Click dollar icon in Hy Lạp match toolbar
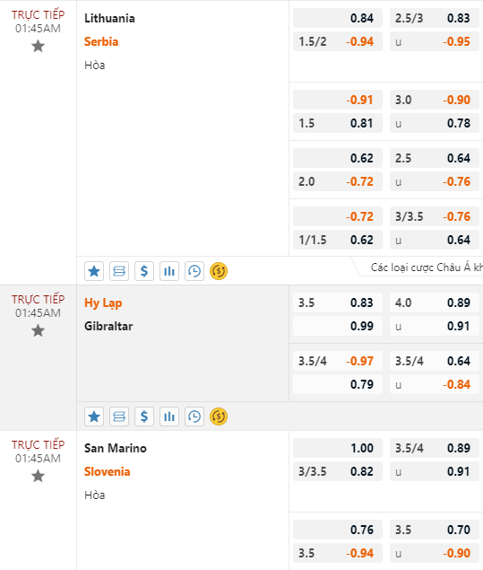The width and height of the screenshot is (483, 570). (x=144, y=417)
